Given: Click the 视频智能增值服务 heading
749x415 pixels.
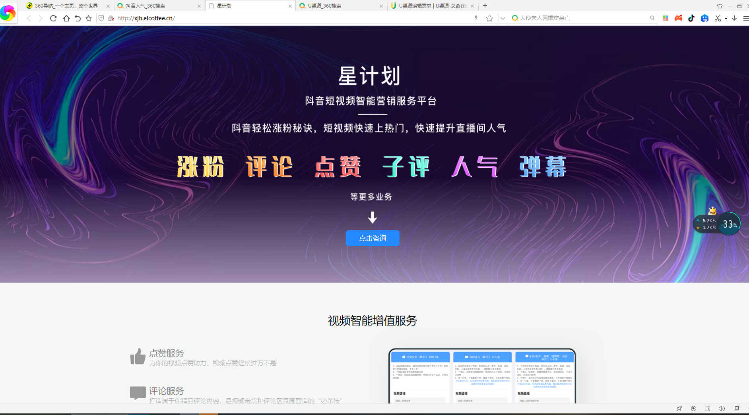Looking at the screenshot, I should [x=373, y=320].
